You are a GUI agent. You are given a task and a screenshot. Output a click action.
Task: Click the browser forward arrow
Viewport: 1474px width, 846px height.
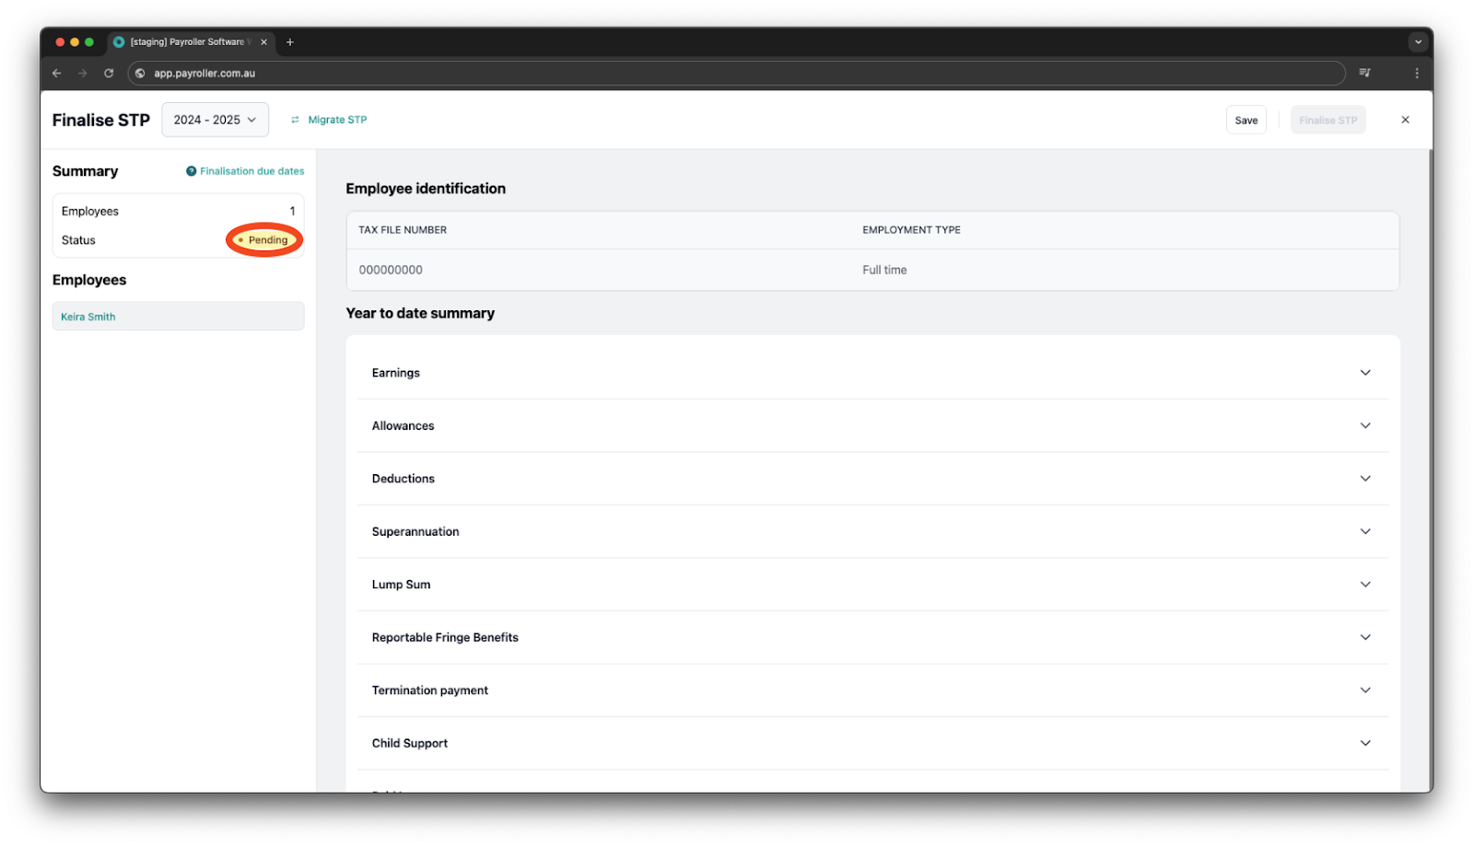point(83,74)
